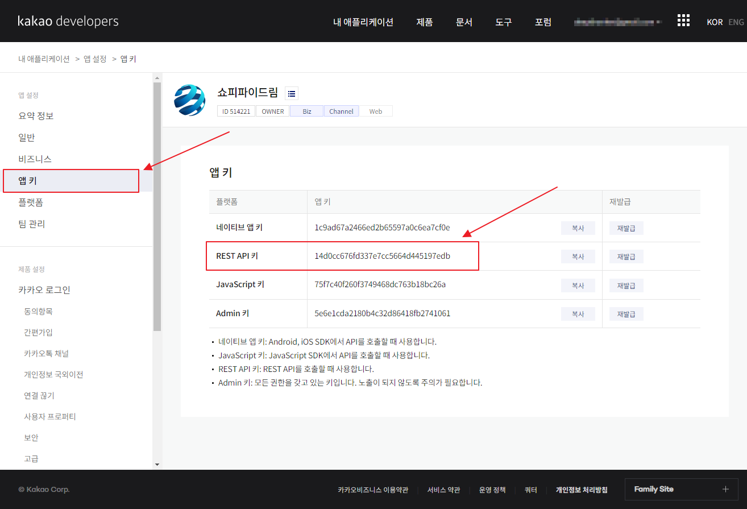Image resolution: width=747 pixels, height=509 pixels.
Task: Open 쿼터 footer link
Action: click(x=530, y=490)
